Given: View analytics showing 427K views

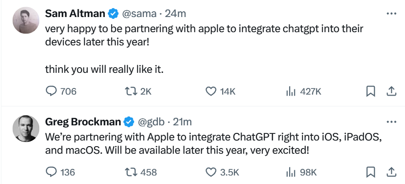Looking at the screenshot, I should click(303, 91).
